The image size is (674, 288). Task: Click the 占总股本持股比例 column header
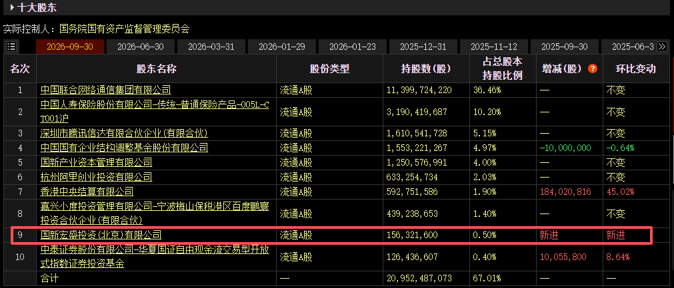tap(502, 69)
